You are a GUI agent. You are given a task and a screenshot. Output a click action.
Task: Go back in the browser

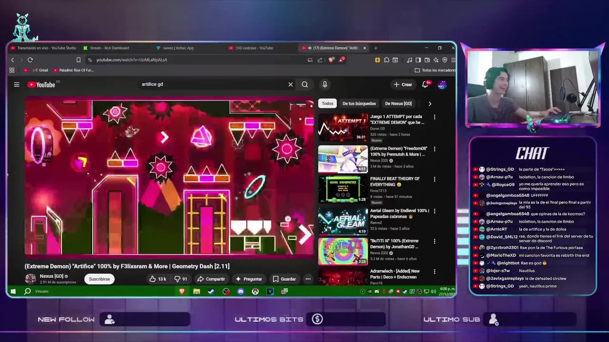(x=13, y=60)
